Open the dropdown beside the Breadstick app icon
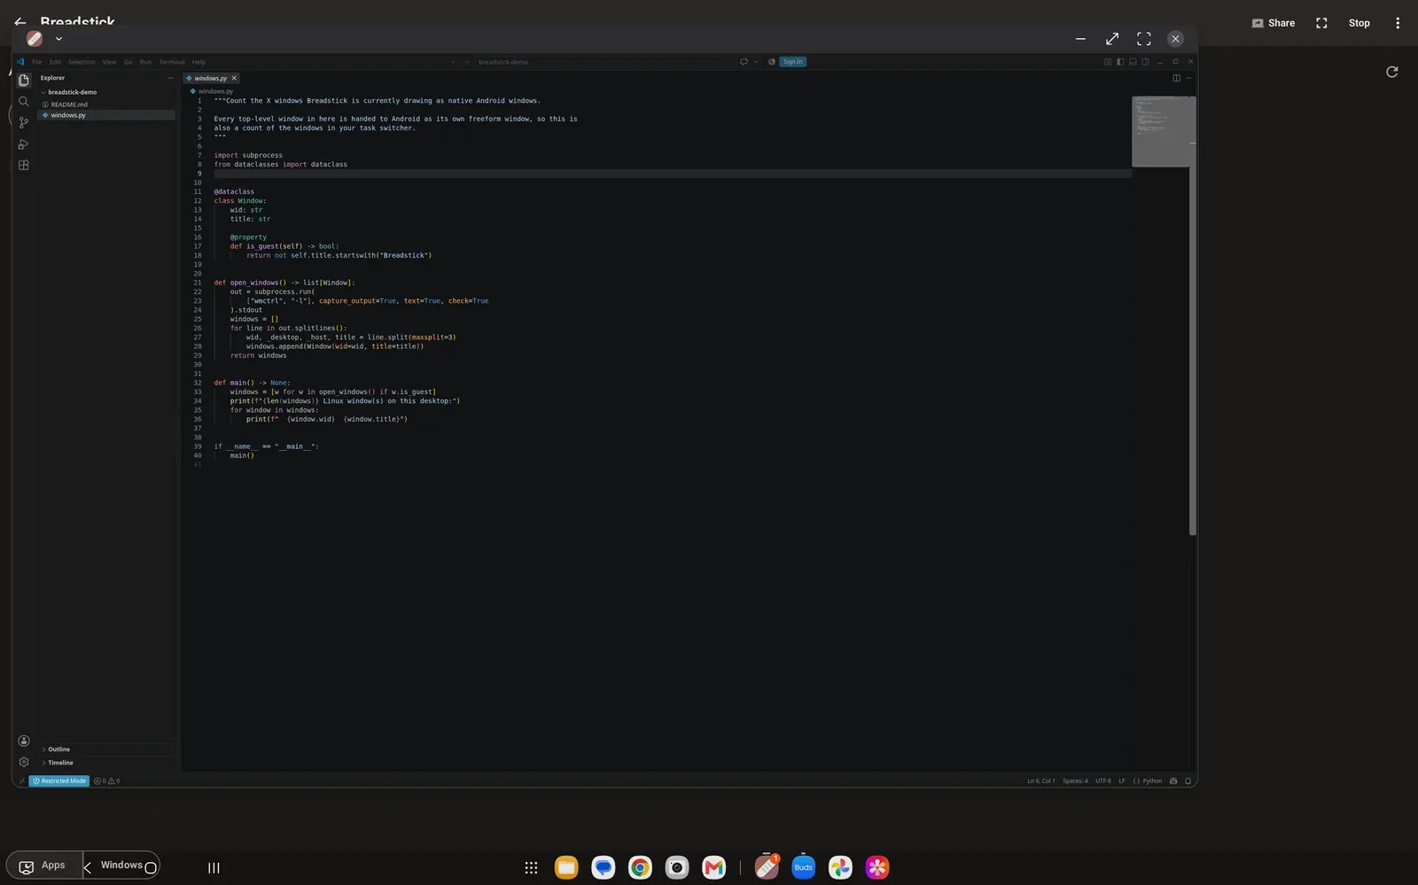 click(58, 39)
